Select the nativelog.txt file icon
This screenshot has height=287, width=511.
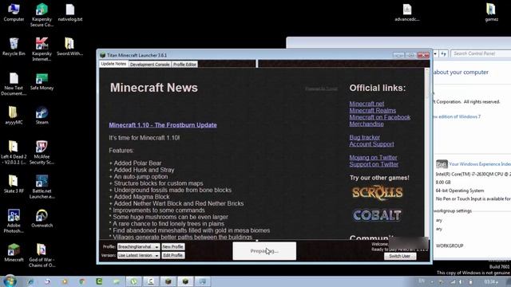tap(70, 13)
